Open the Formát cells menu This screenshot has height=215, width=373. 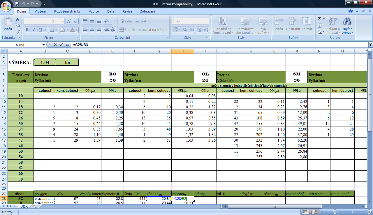[307, 26]
